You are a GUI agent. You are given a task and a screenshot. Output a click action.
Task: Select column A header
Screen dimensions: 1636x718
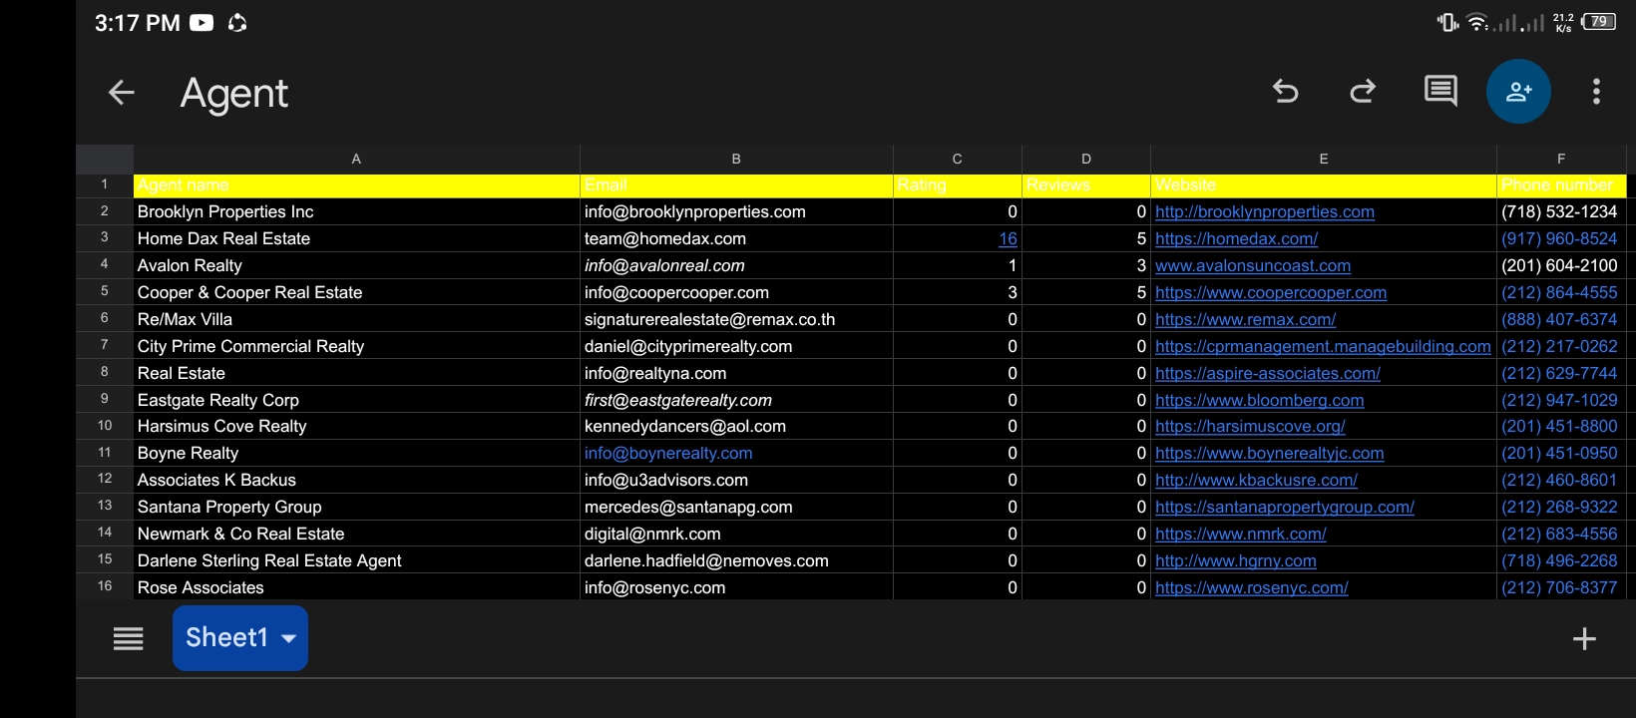pos(356,159)
